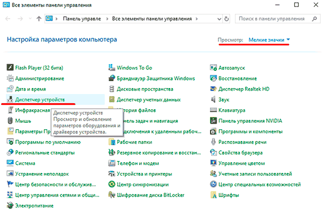Click the Шифрование диска BitLocker icon
Screen dimensions: 324x214
(112, 195)
